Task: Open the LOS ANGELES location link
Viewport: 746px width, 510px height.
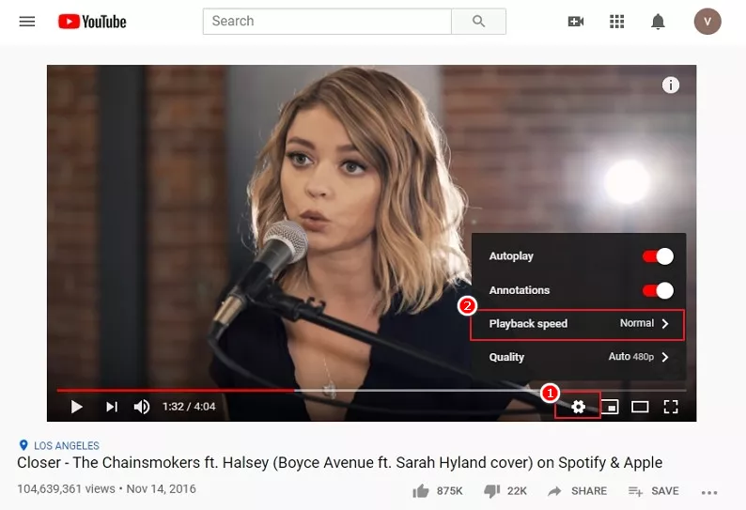Action: click(x=67, y=446)
